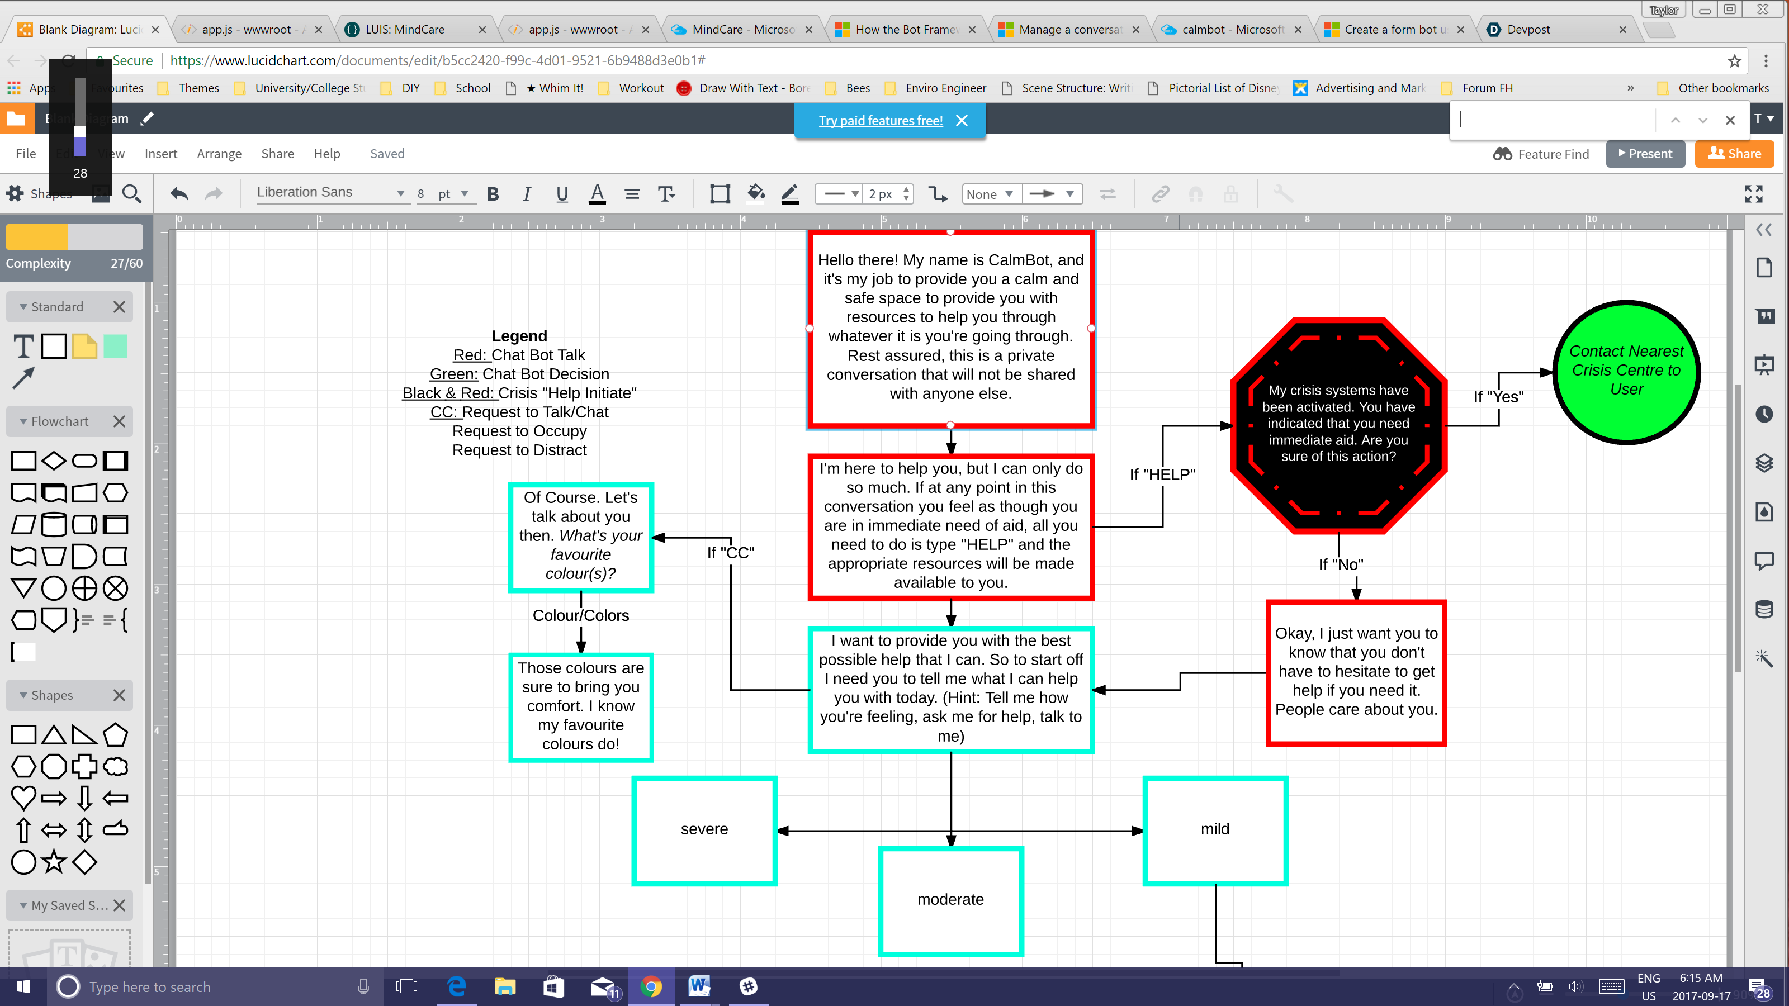Screen dimensions: 1789x1006
Task: Open the Layers panel icon in right sidebar
Action: [x=1764, y=462]
